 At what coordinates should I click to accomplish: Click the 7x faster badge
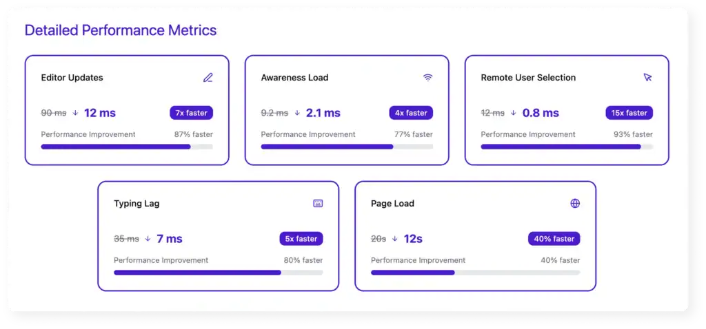point(192,113)
